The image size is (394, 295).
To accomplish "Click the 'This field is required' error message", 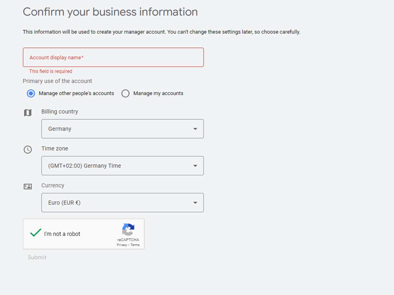I will [x=51, y=71].
